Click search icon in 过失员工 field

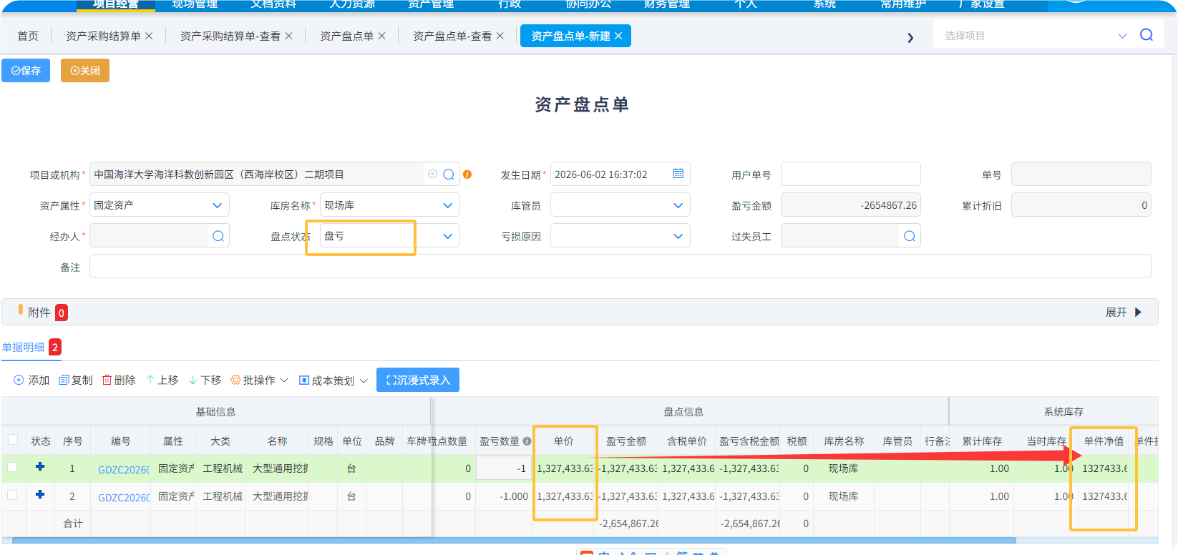point(910,236)
